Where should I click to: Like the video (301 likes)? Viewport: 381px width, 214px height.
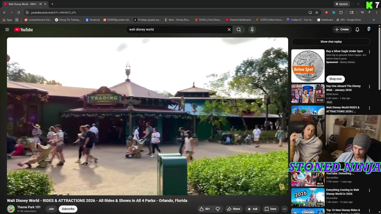204,209
